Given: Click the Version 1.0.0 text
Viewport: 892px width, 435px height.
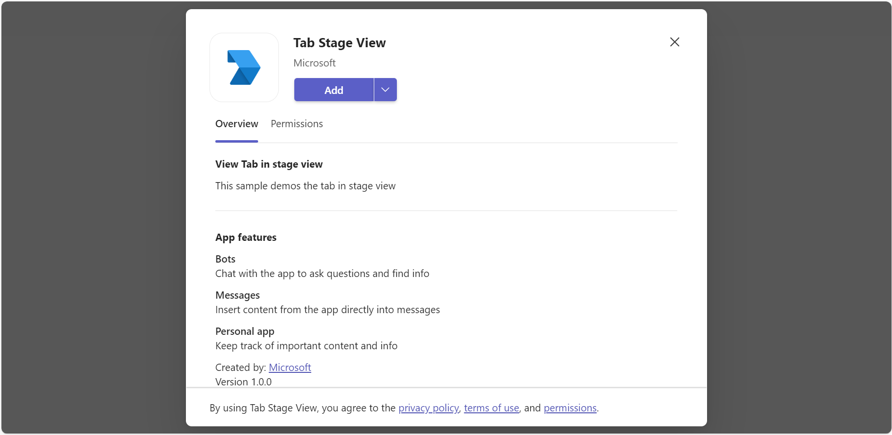Looking at the screenshot, I should click(x=243, y=382).
